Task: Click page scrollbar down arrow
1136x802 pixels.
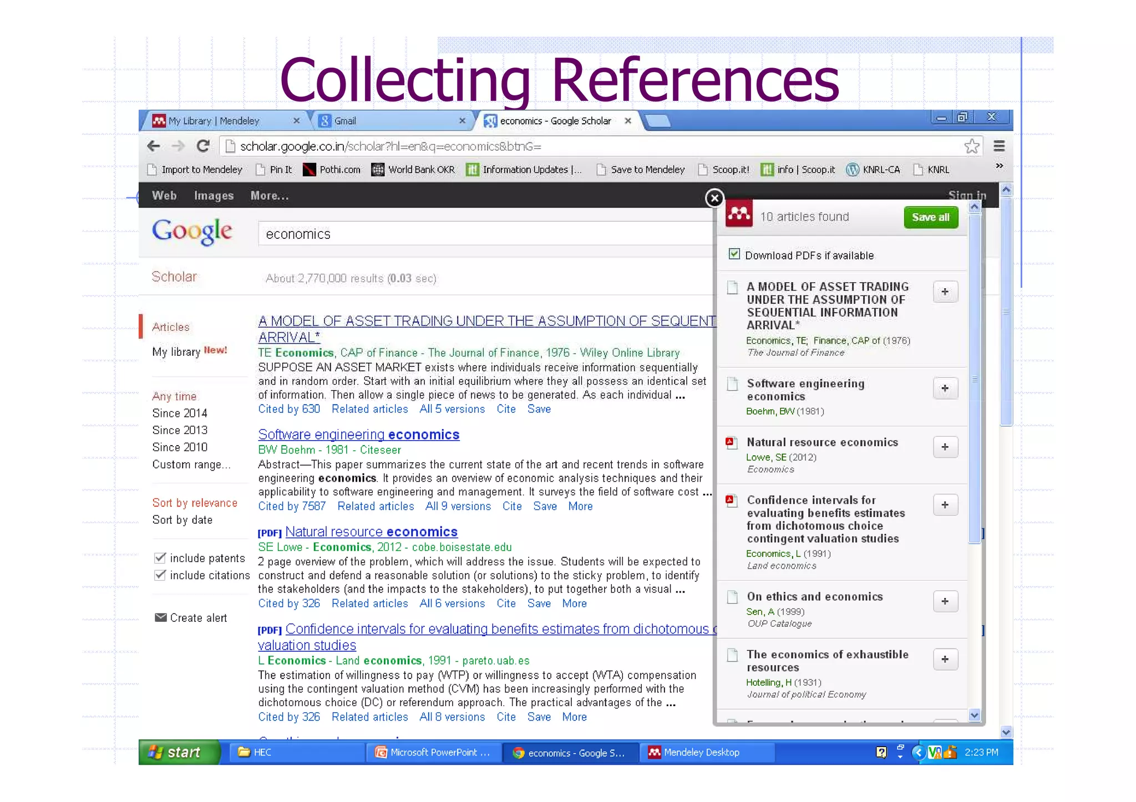Action: coord(1006,732)
